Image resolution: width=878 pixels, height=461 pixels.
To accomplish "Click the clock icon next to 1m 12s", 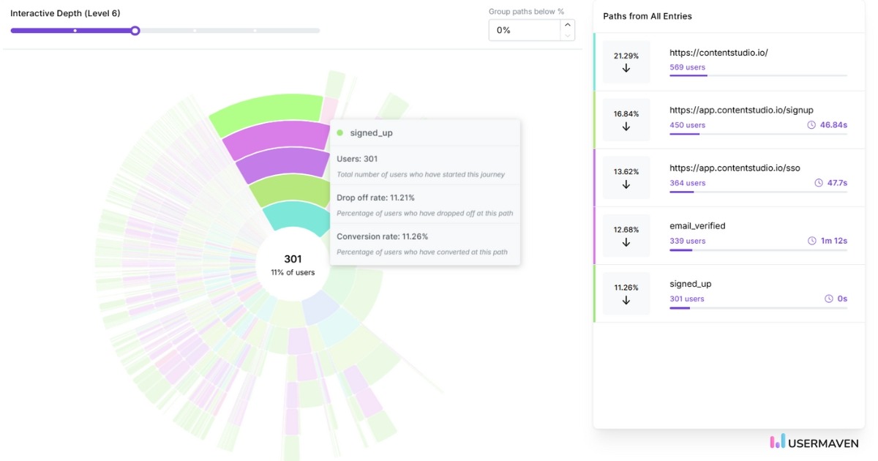I will 812,240.
